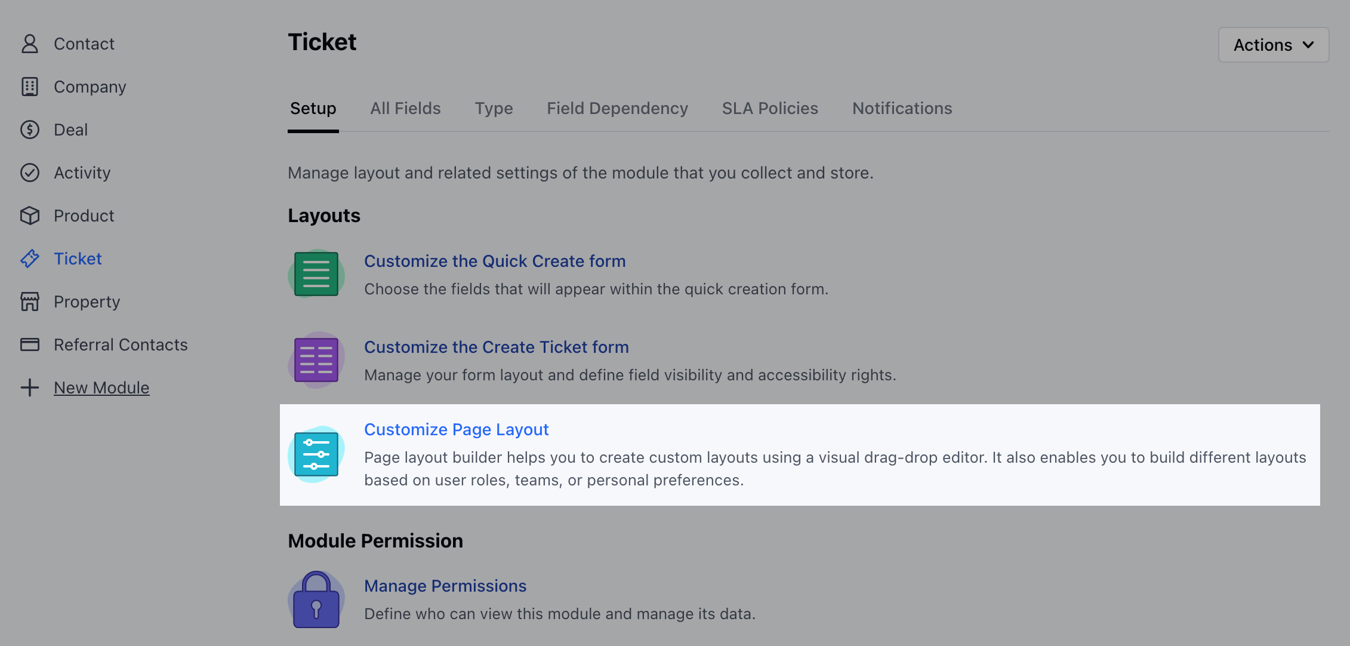This screenshot has height=646, width=1350.
Task: Click the purple Create Ticket form icon
Action: click(x=316, y=360)
